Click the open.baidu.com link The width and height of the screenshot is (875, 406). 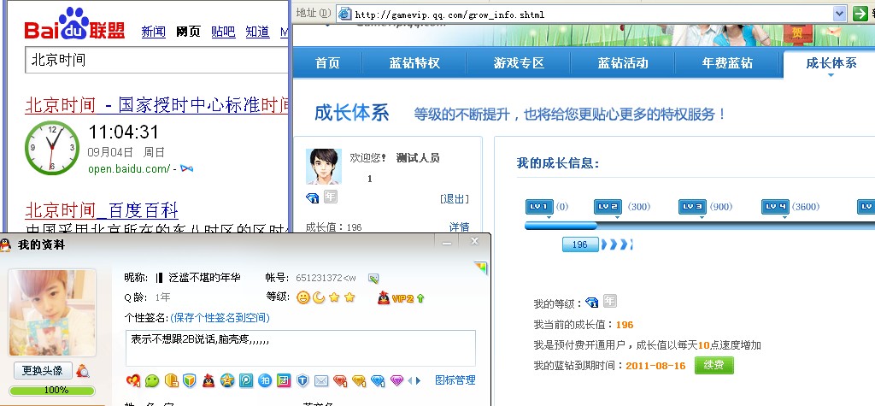[x=129, y=168]
